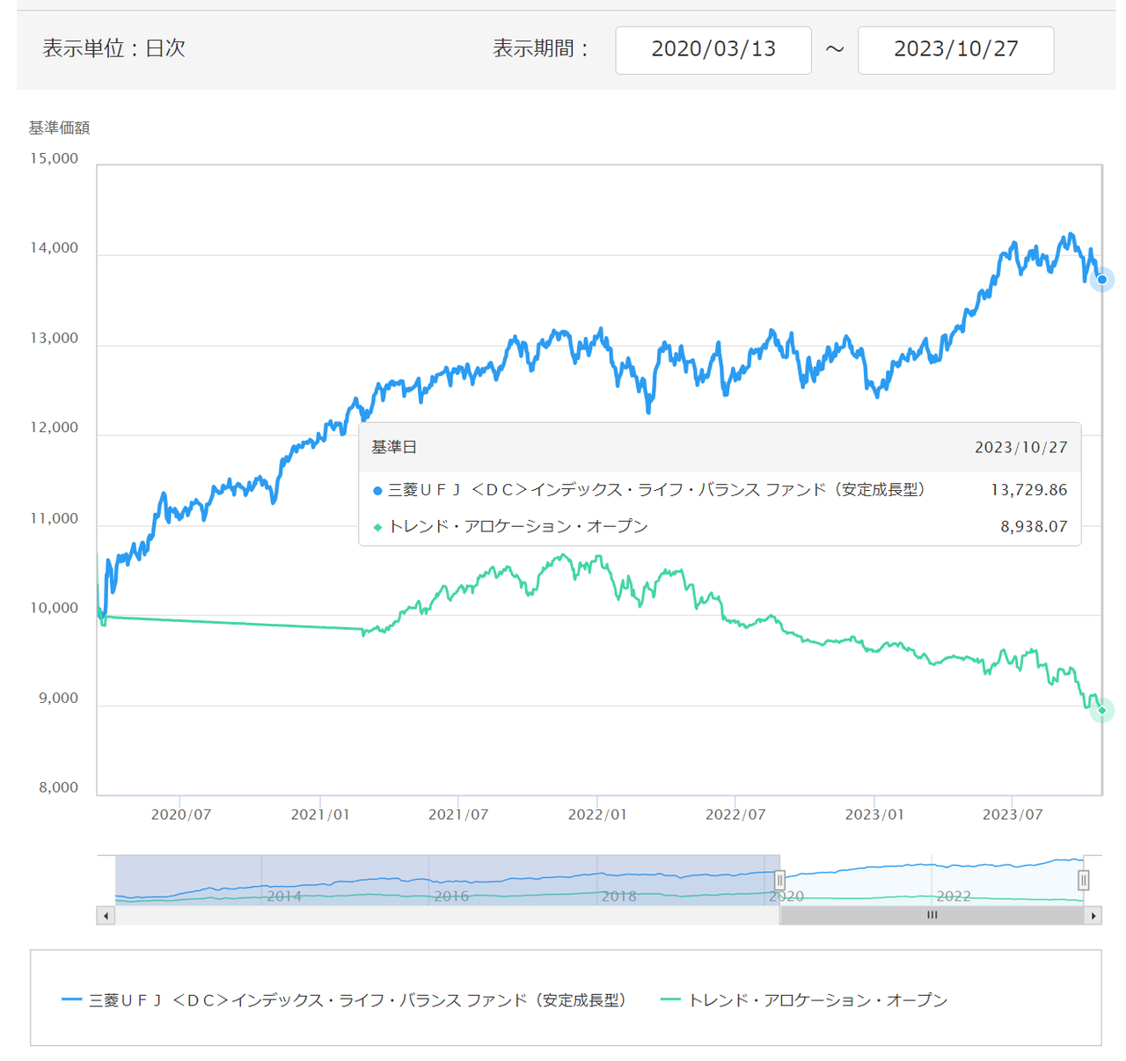Click the green diamond marker at line end
The width and height of the screenshot is (1126, 1061).
pyautogui.click(x=1101, y=710)
